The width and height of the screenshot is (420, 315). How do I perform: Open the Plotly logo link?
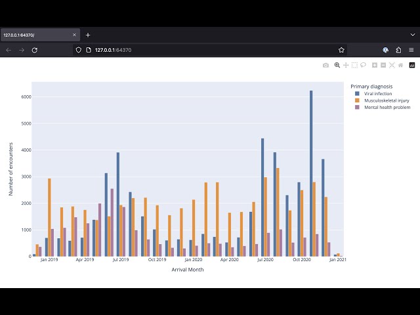tap(412, 65)
